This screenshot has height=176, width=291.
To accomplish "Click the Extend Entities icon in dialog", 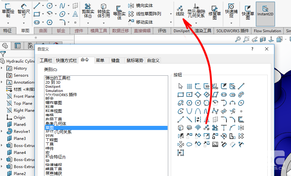I will point(224,127).
